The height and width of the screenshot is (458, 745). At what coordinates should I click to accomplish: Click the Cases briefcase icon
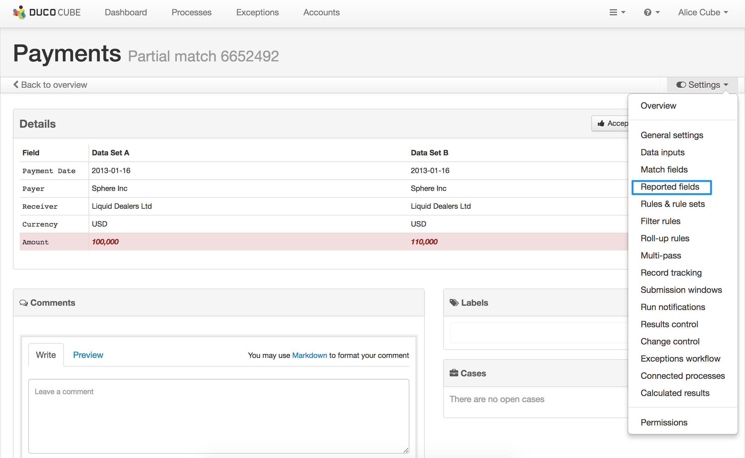click(454, 373)
